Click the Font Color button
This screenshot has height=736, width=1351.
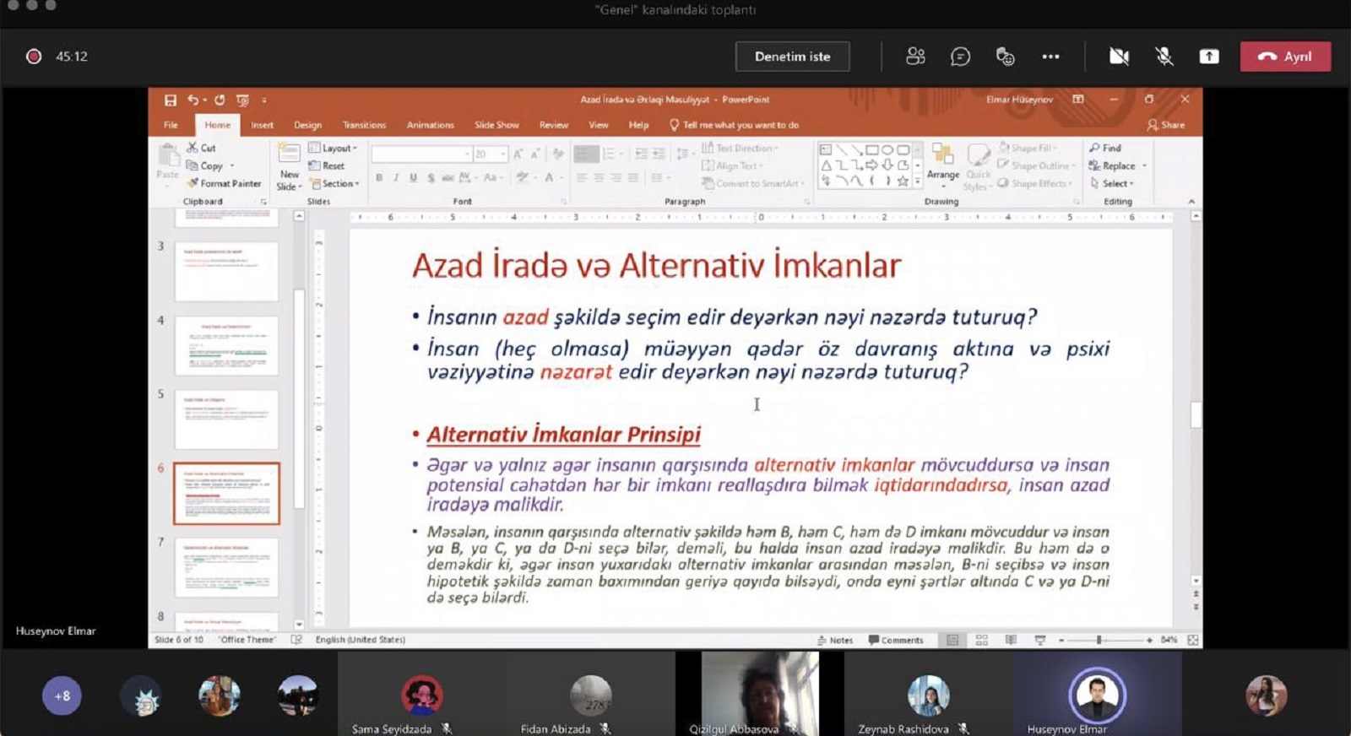550,177
